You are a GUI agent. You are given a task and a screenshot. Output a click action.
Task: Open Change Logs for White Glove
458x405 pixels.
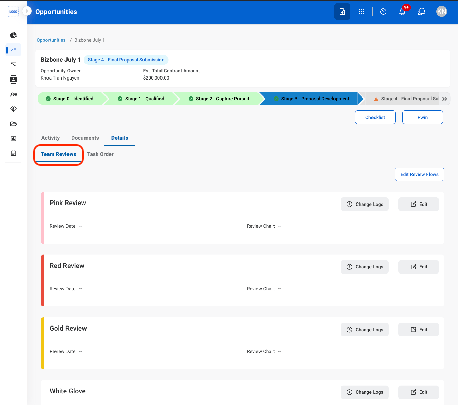click(365, 392)
